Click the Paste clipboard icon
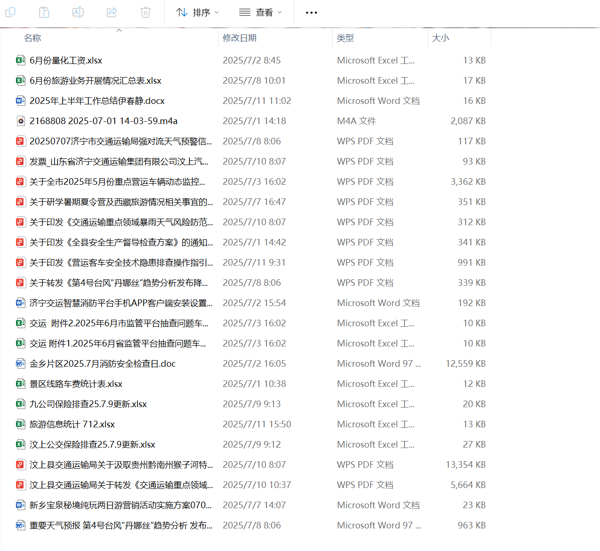 point(44,12)
